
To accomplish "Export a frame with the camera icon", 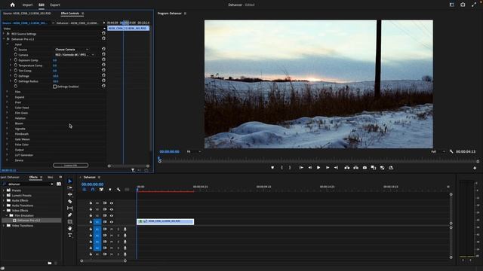I will [x=365, y=168].
